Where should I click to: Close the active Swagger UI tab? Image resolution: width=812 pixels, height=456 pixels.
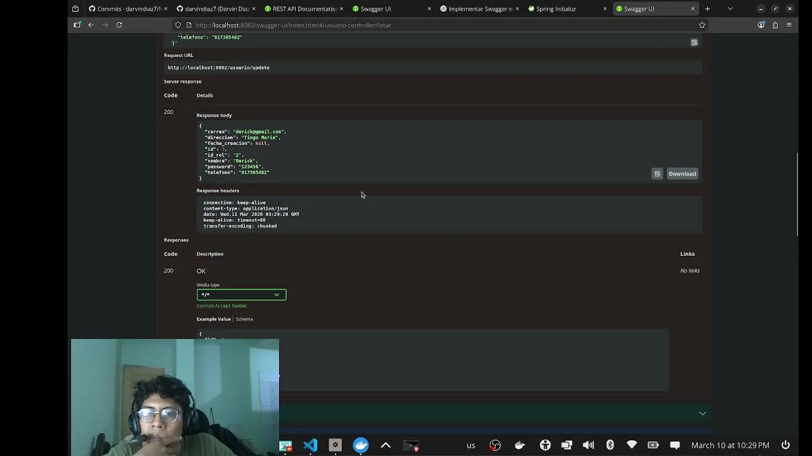(693, 9)
